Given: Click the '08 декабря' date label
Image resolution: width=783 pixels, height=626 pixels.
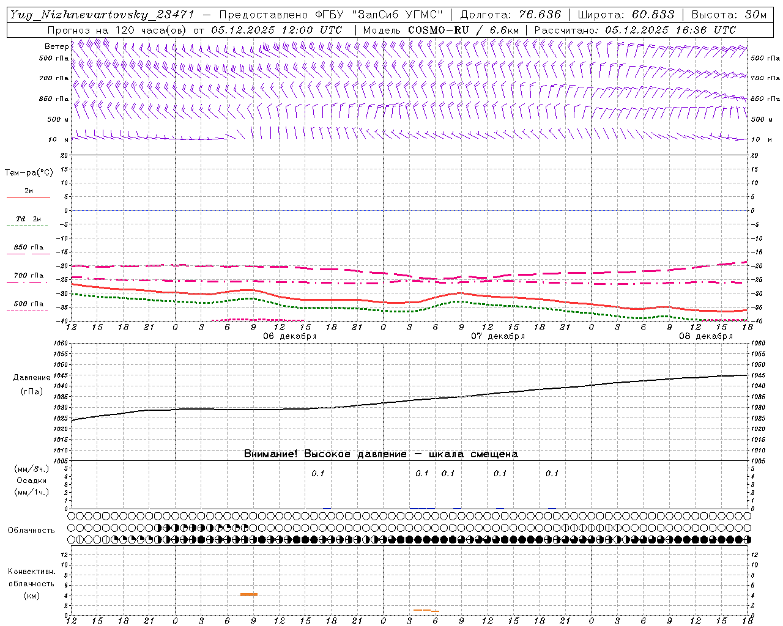Looking at the screenshot, I should [x=706, y=336].
